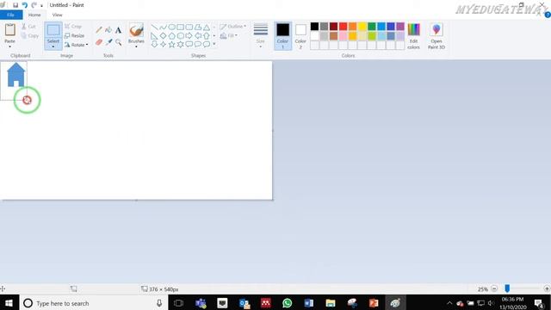Click the Paste clipboard icon
The image size is (551, 310).
pyautogui.click(x=9, y=30)
